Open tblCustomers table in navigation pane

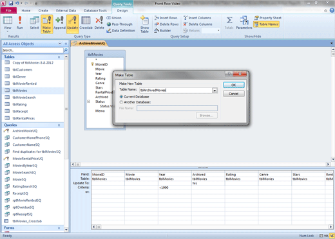23,69
